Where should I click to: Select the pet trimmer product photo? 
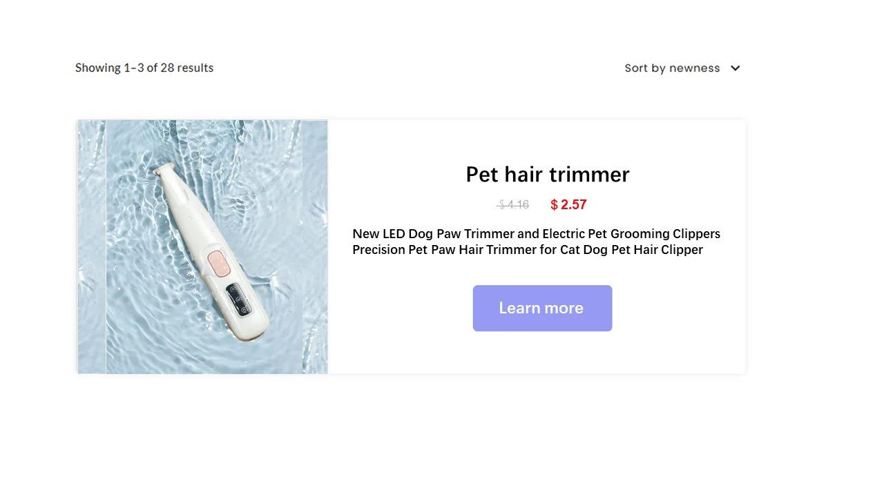(204, 247)
